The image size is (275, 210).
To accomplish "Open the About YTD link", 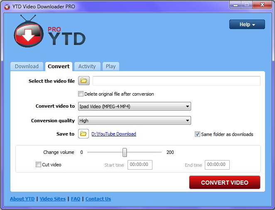I will tap(22, 199).
